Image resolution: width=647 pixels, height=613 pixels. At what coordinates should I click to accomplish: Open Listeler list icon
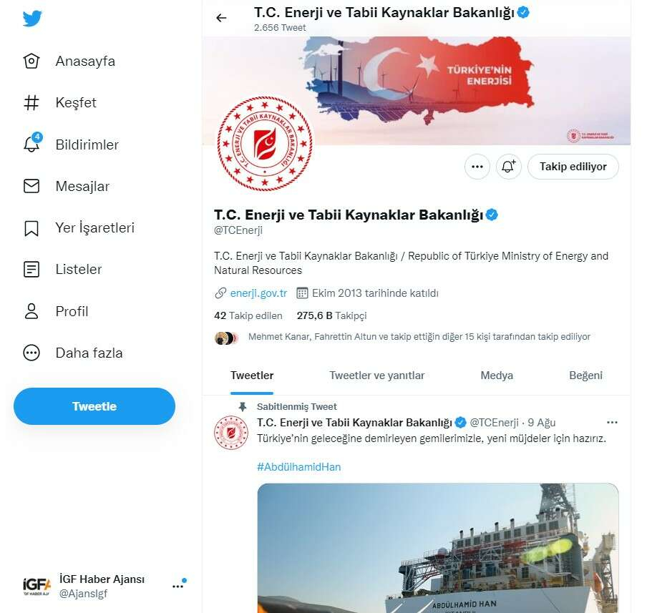(31, 270)
